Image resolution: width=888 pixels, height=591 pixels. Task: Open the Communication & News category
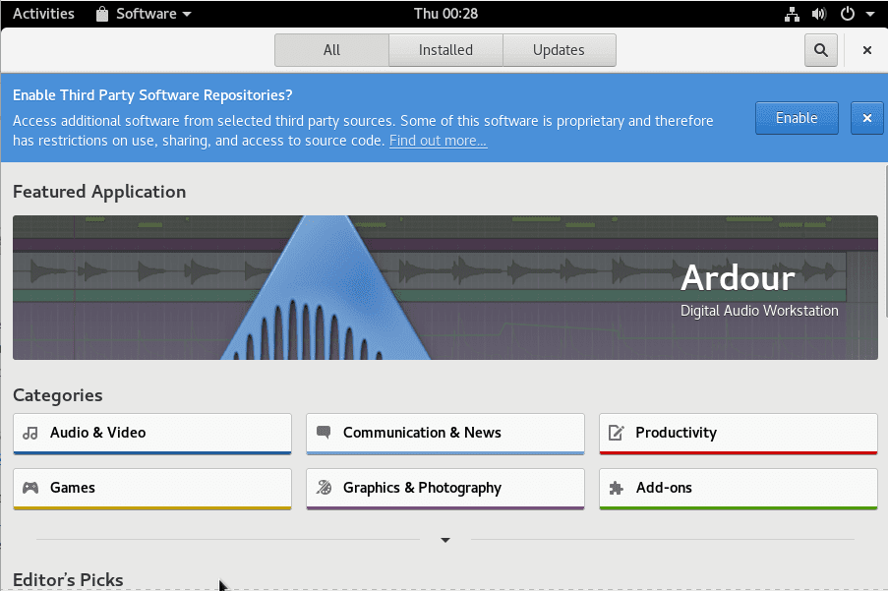445,435
